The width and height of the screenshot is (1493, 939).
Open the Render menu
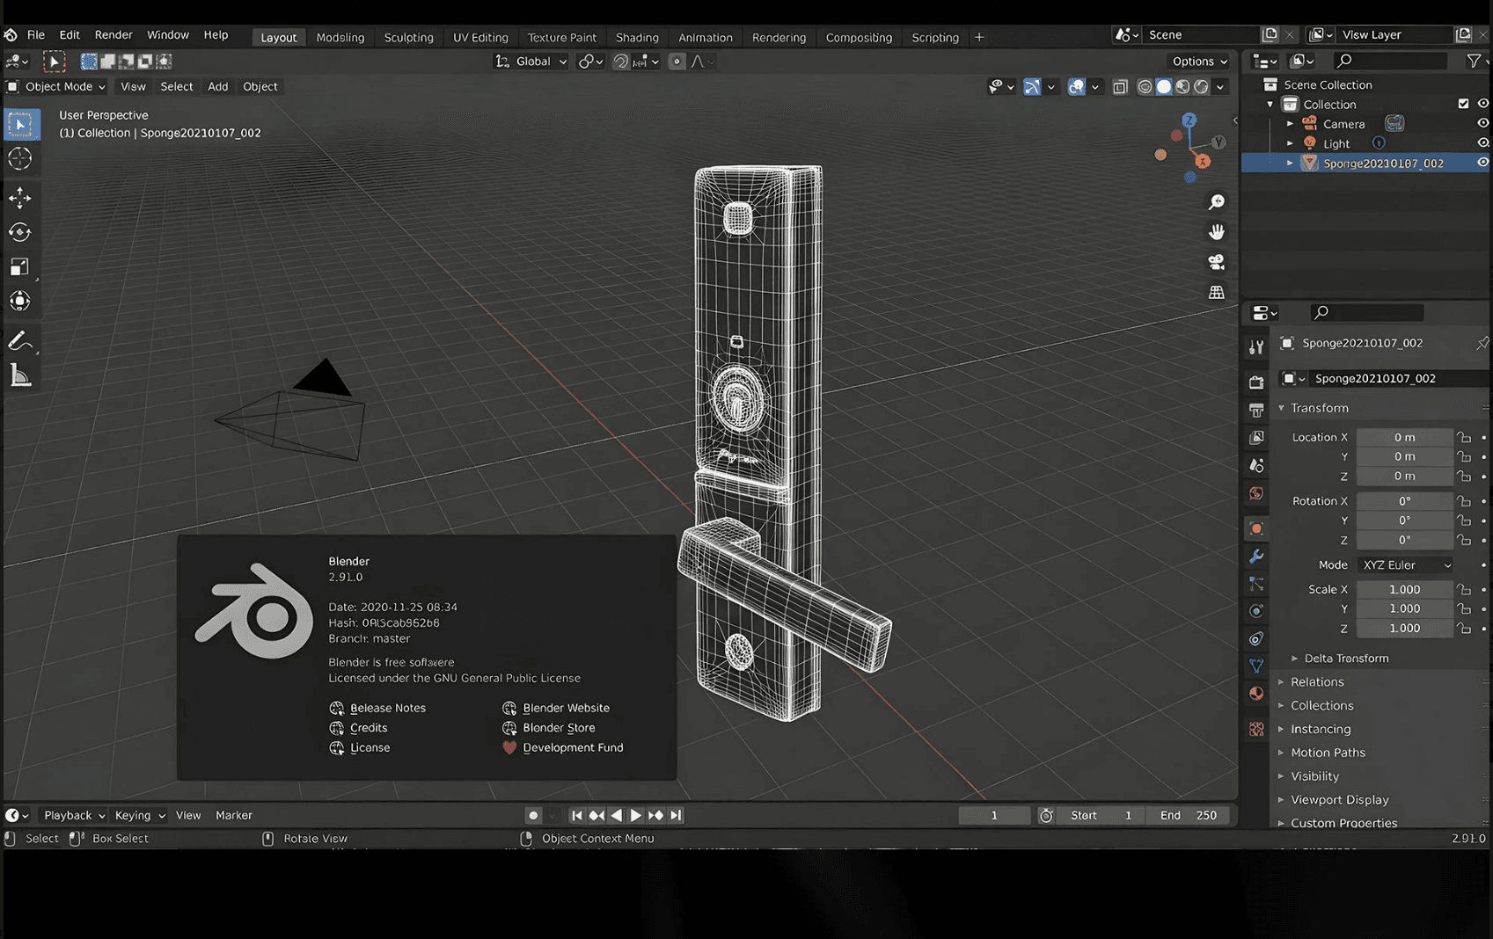click(x=113, y=35)
